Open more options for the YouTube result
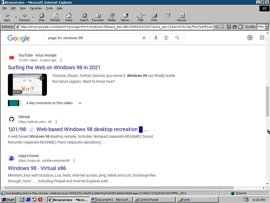Viewport: 270px width, 203px height. (x=61, y=60)
